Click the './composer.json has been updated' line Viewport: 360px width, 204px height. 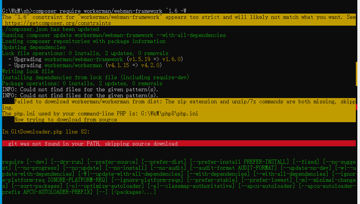(51, 29)
